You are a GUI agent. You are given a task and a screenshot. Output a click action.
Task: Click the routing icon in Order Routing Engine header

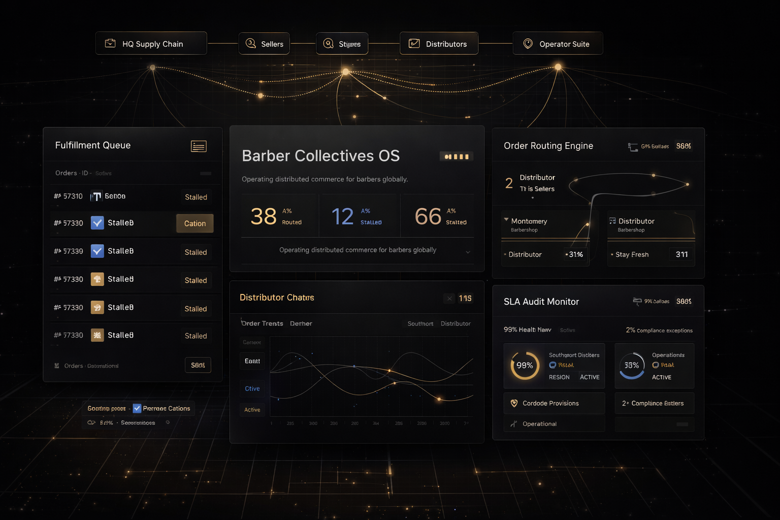[x=633, y=146]
